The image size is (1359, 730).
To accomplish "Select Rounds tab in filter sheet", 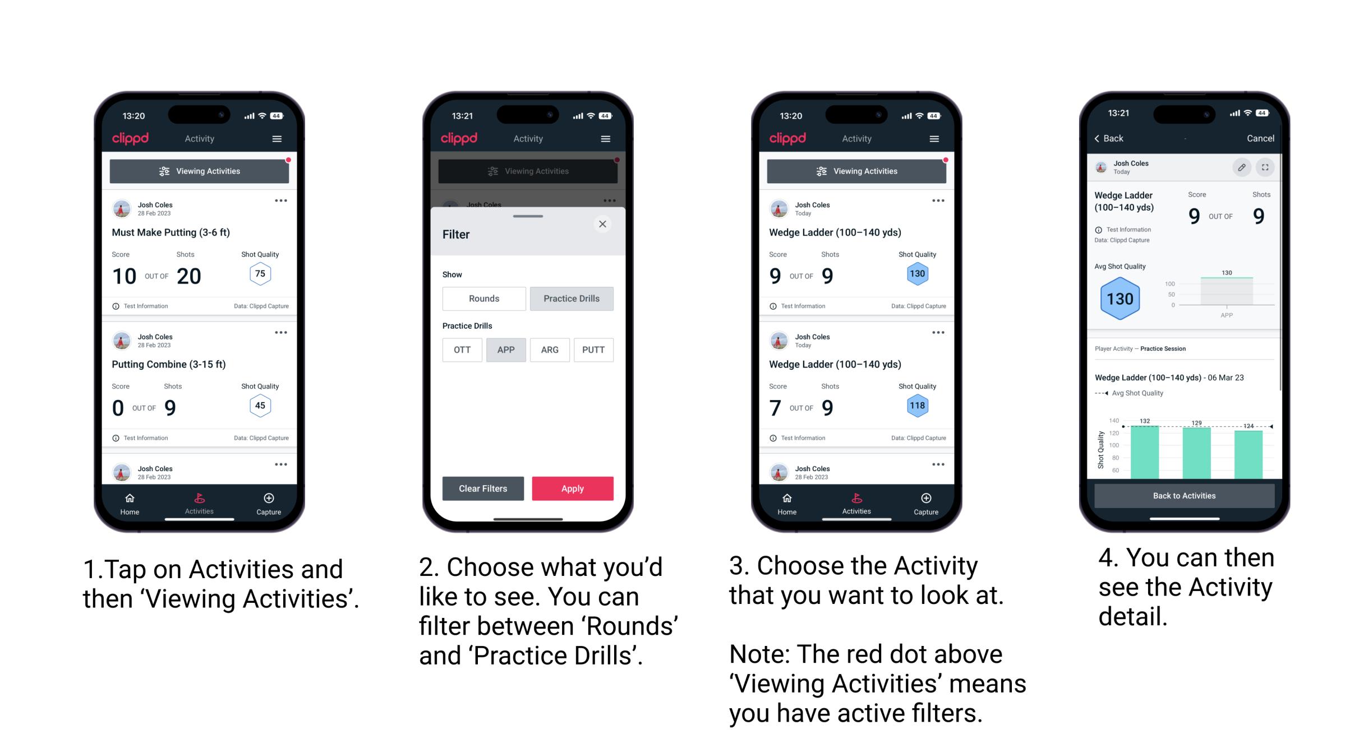I will [x=482, y=297].
